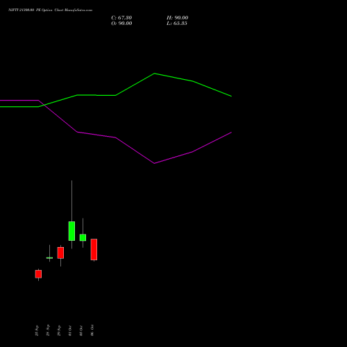Click the red candle for 25 Sep
This screenshot has height=347, width=347.
(x=38, y=274)
